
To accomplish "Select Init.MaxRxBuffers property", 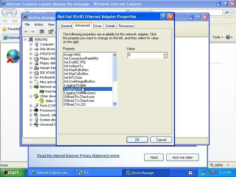I will pyautogui.click(x=76, y=70).
